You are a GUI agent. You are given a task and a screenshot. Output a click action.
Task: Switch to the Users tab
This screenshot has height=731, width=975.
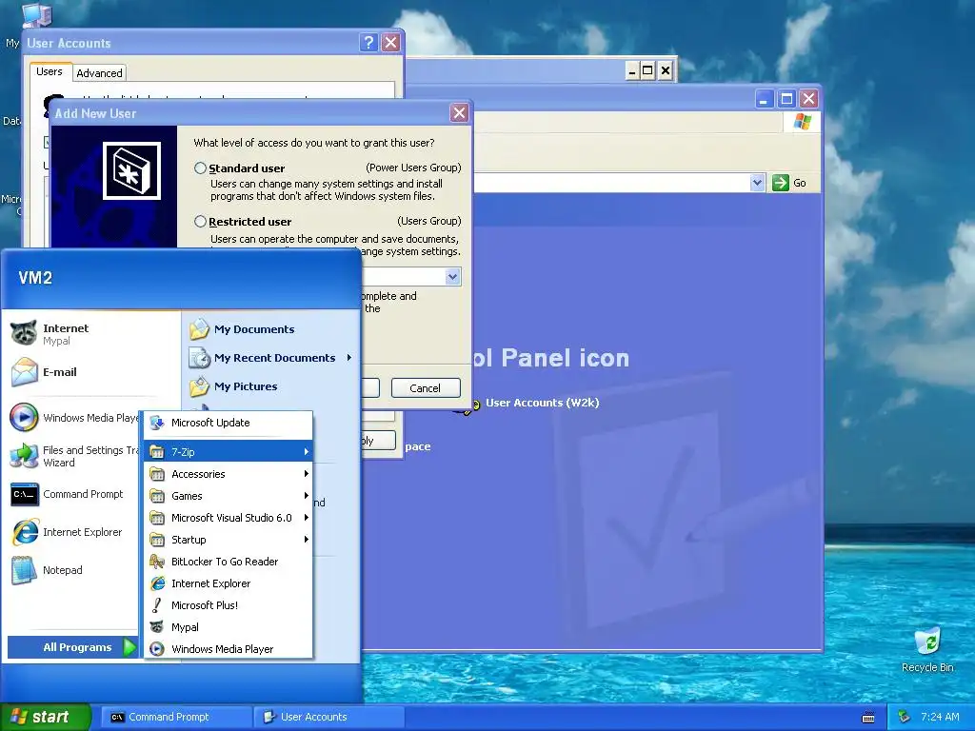50,71
